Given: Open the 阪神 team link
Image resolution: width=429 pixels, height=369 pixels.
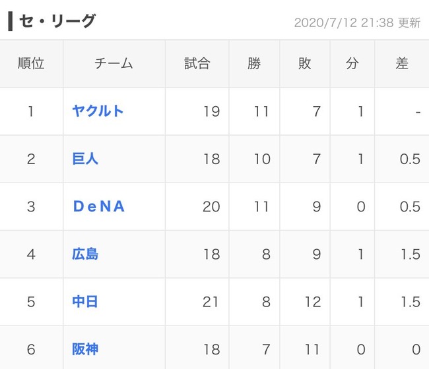Looking at the screenshot, I should click(x=85, y=349).
